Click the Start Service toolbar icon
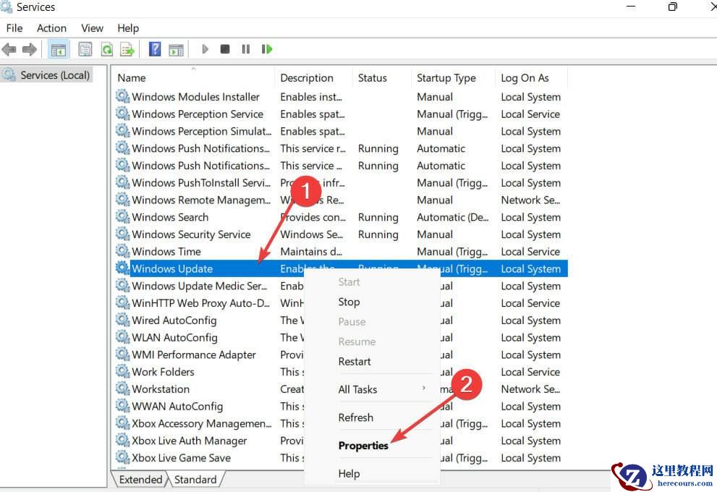The height and width of the screenshot is (492, 717). tap(205, 48)
